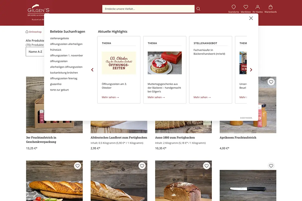Image resolution: width=302 pixels, height=201 pixels.
Task: Toggle wishlist heart on Aprikosen Fruchtaufstrich
Action: [x=271, y=82]
